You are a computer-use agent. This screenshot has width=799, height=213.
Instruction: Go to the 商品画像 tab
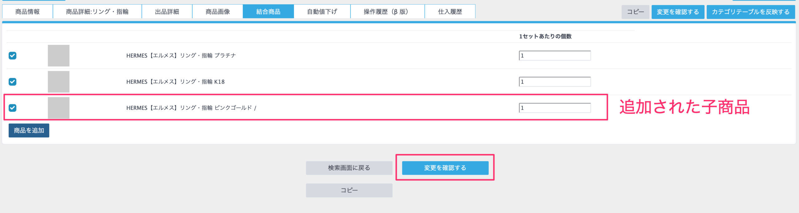point(218,12)
